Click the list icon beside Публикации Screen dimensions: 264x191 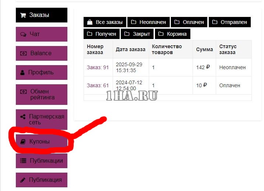23,161
